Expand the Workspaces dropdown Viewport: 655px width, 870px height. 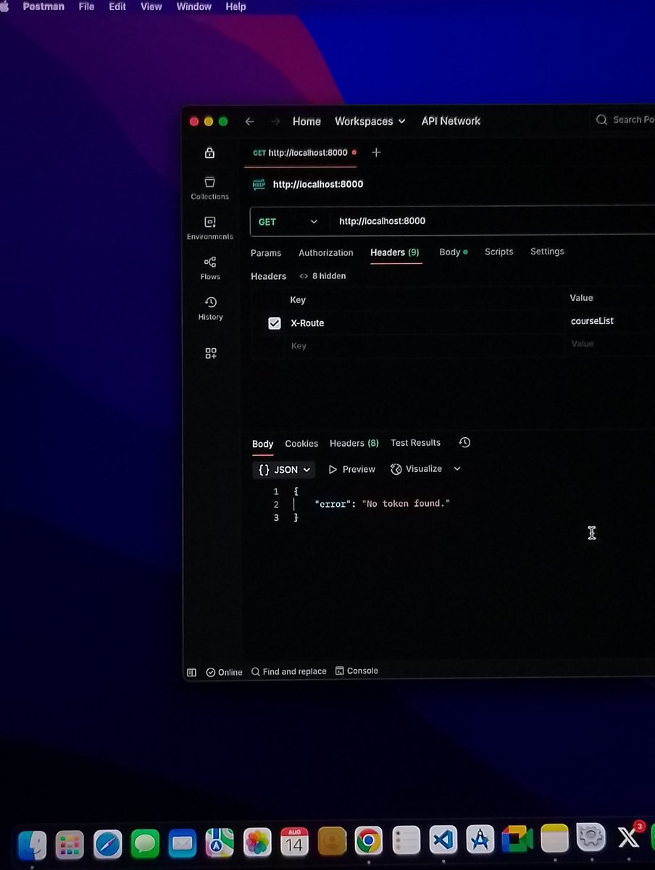370,121
